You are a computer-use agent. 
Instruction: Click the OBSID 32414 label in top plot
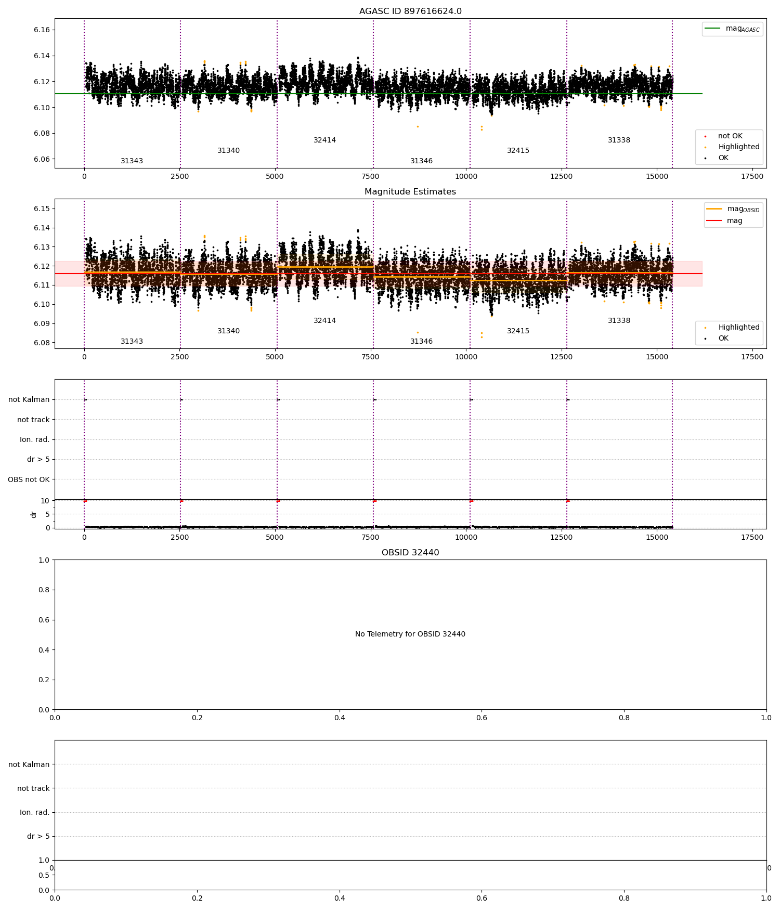324,140
